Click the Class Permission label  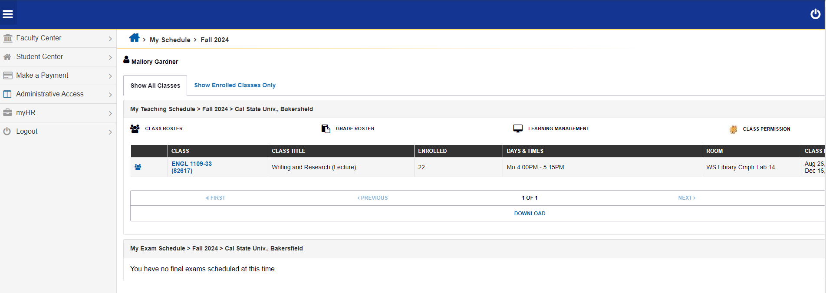(x=767, y=129)
